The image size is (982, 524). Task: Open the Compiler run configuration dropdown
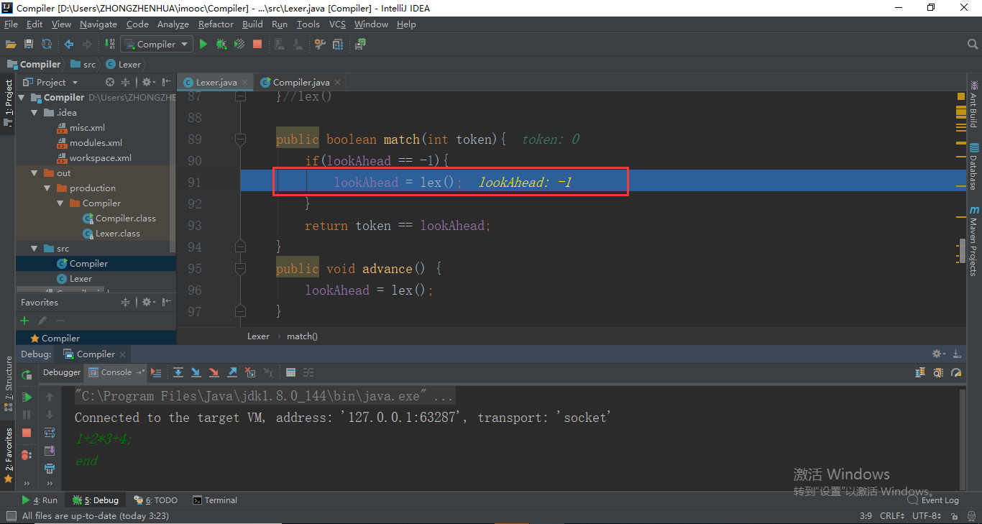157,44
